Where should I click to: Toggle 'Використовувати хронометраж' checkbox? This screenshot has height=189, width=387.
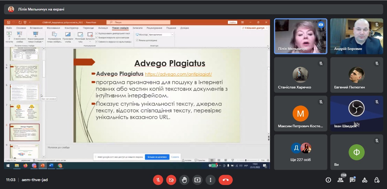97,37
